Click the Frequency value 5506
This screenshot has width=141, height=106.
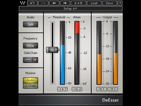[x=31, y=46]
